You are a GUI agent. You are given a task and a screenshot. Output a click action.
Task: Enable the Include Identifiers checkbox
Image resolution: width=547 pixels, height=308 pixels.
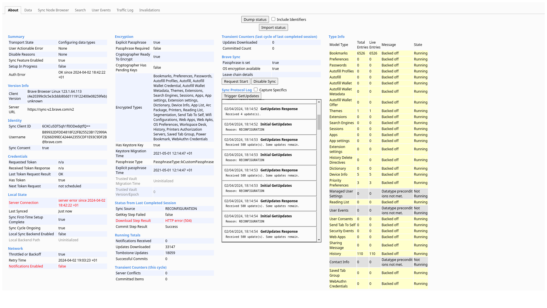click(273, 19)
